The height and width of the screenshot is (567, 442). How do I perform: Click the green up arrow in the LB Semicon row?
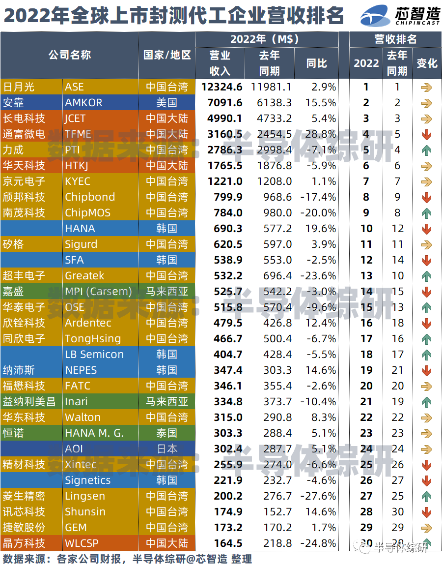[x=426, y=355]
